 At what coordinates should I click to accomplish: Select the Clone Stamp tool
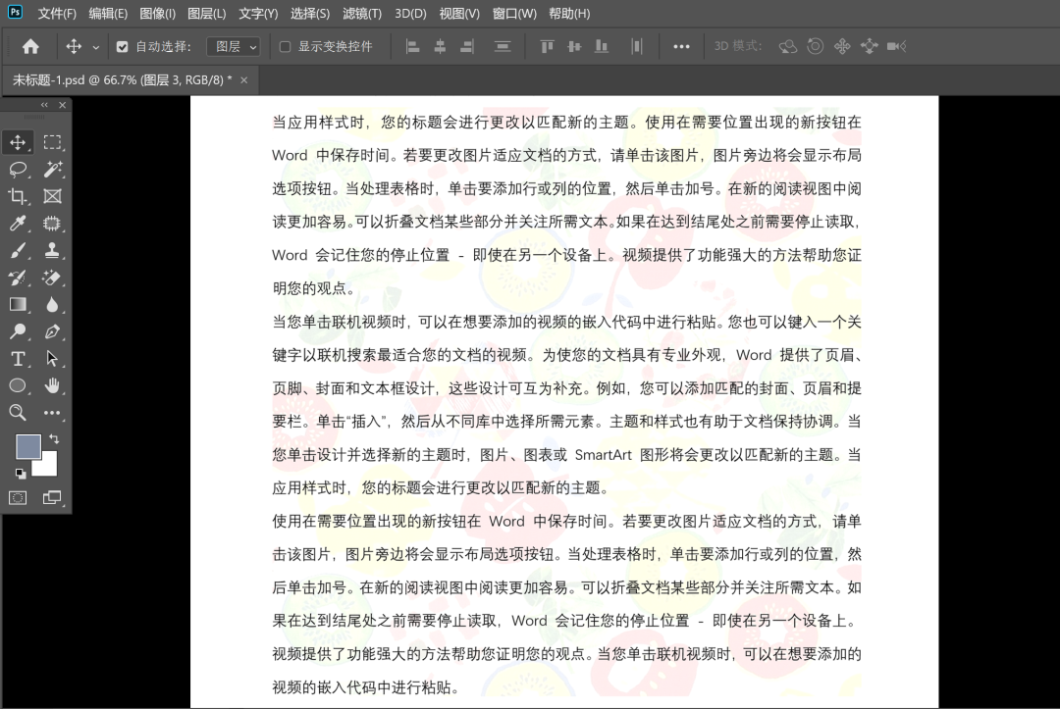[x=54, y=249]
